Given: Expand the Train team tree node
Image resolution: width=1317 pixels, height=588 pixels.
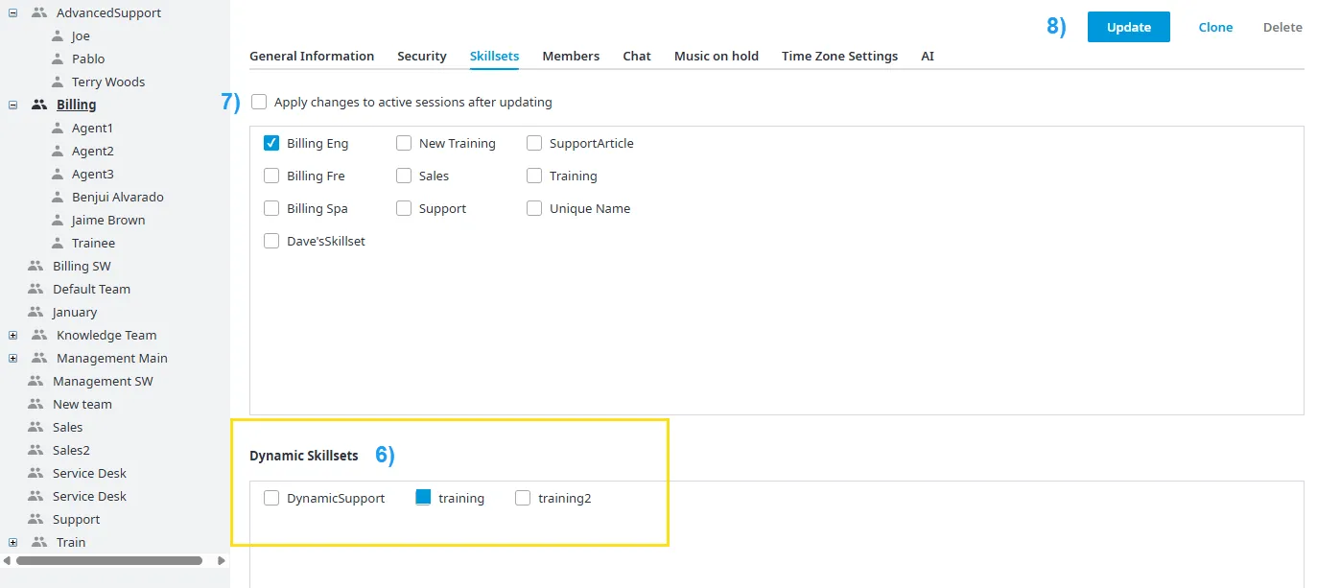Looking at the screenshot, I should click(12, 542).
